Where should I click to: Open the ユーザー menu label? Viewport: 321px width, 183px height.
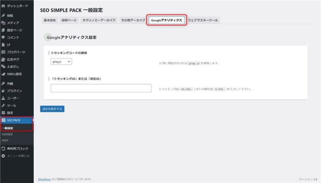tap(13, 98)
